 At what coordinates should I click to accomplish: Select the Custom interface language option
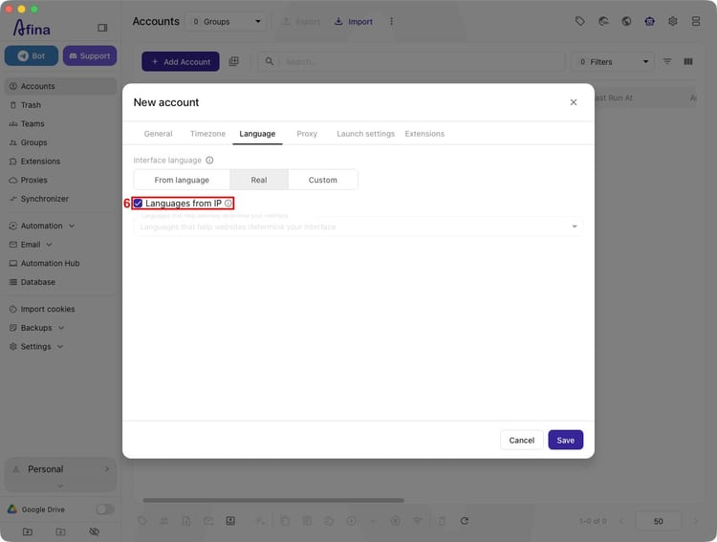[323, 180]
